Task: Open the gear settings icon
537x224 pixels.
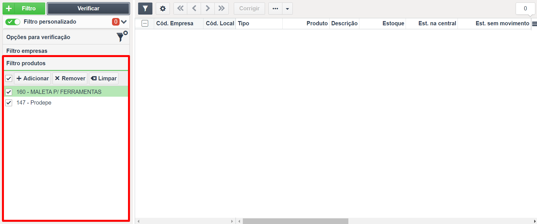Action: coord(163,8)
